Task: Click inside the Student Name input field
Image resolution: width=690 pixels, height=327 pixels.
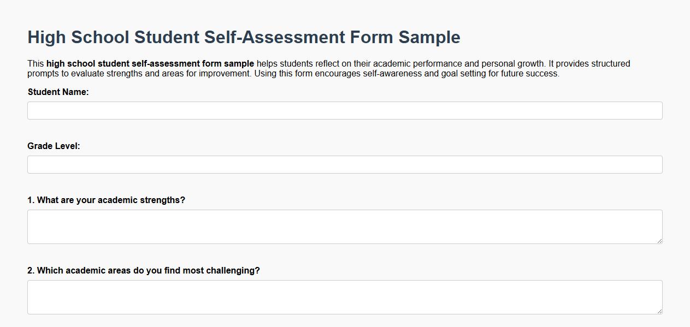Action: point(344,110)
